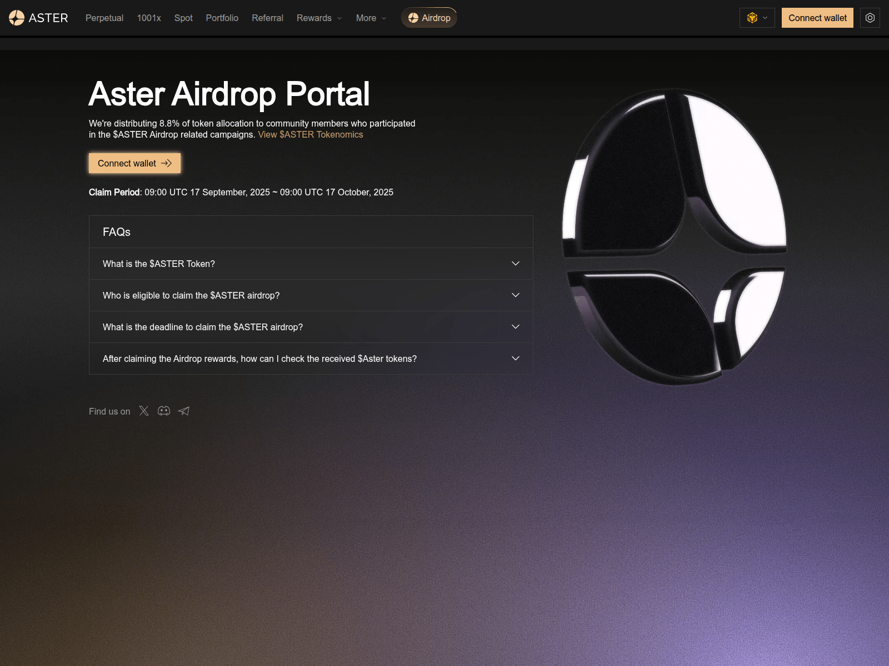The width and height of the screenshot is (889, 666).
Task: Click the Airdrop pill icon in navbar
Action: point(413,17)
